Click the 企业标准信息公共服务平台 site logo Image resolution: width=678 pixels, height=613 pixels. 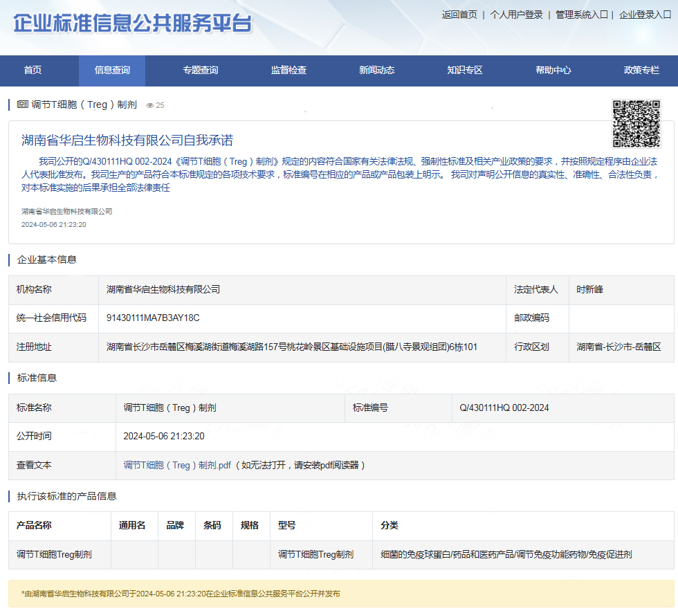133,24
